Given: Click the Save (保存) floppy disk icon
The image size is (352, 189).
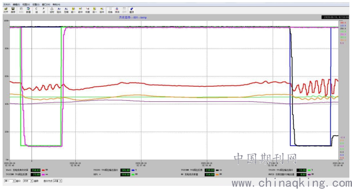Looking at the screenshot, I should click(x=13, y=10).
